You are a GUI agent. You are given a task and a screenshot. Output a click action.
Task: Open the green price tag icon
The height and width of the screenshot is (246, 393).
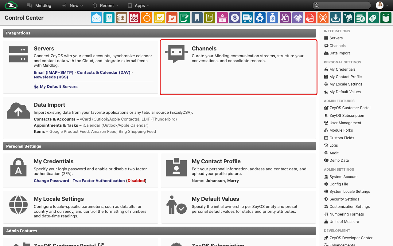pos(373,18)
